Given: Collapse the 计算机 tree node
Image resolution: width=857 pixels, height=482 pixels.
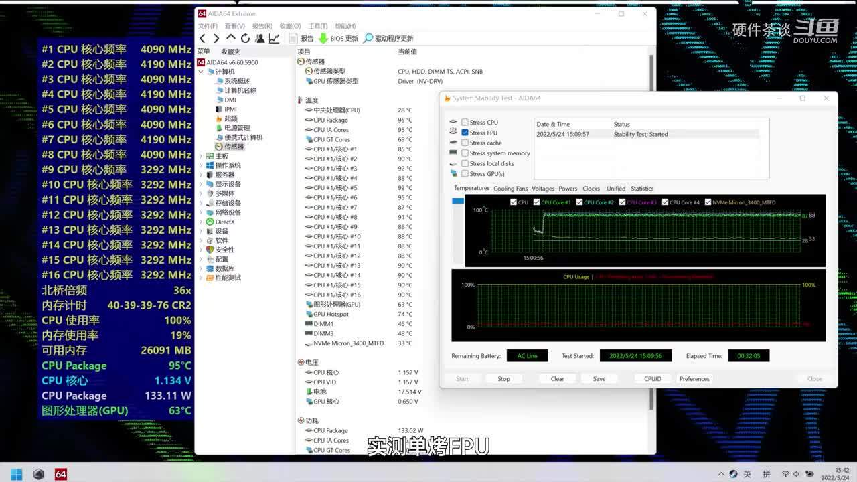Looking at the screenshot, I should tap(201, 72).
